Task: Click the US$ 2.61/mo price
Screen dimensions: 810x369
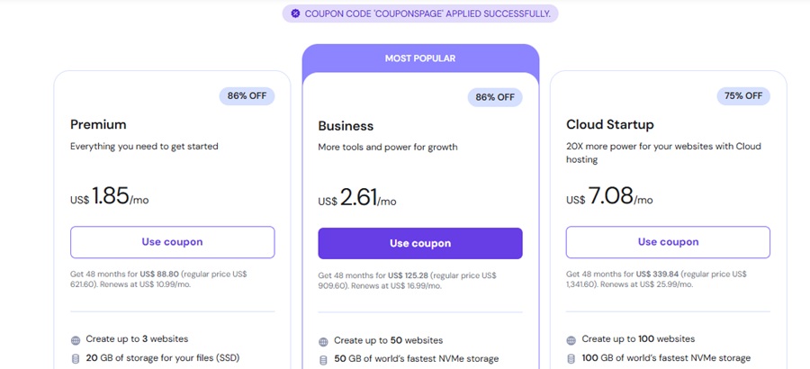Action: pos(357,198)
